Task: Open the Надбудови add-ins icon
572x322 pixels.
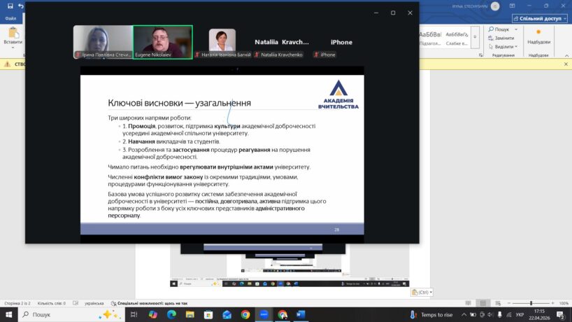Action: point(538,38)
